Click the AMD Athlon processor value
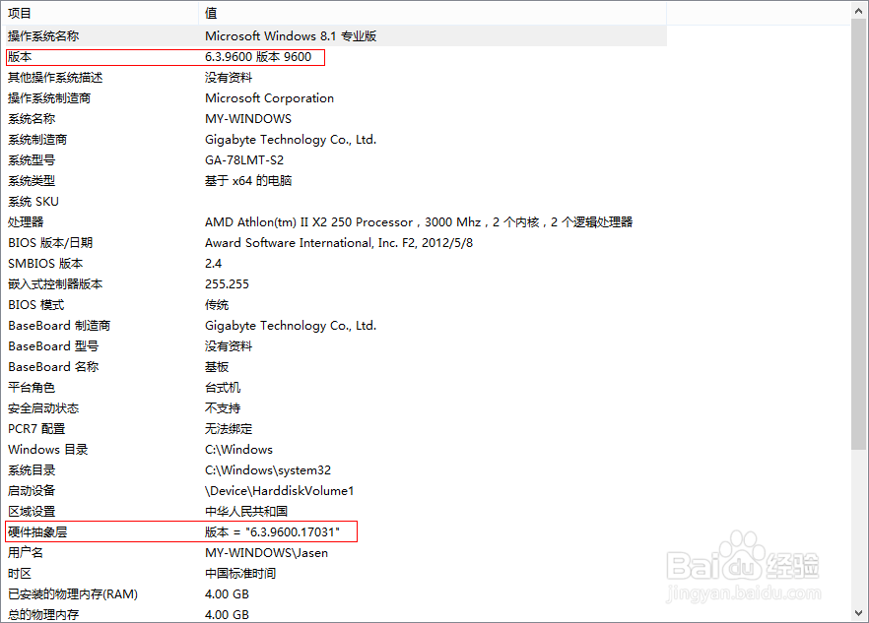 [x=419, y=222]
